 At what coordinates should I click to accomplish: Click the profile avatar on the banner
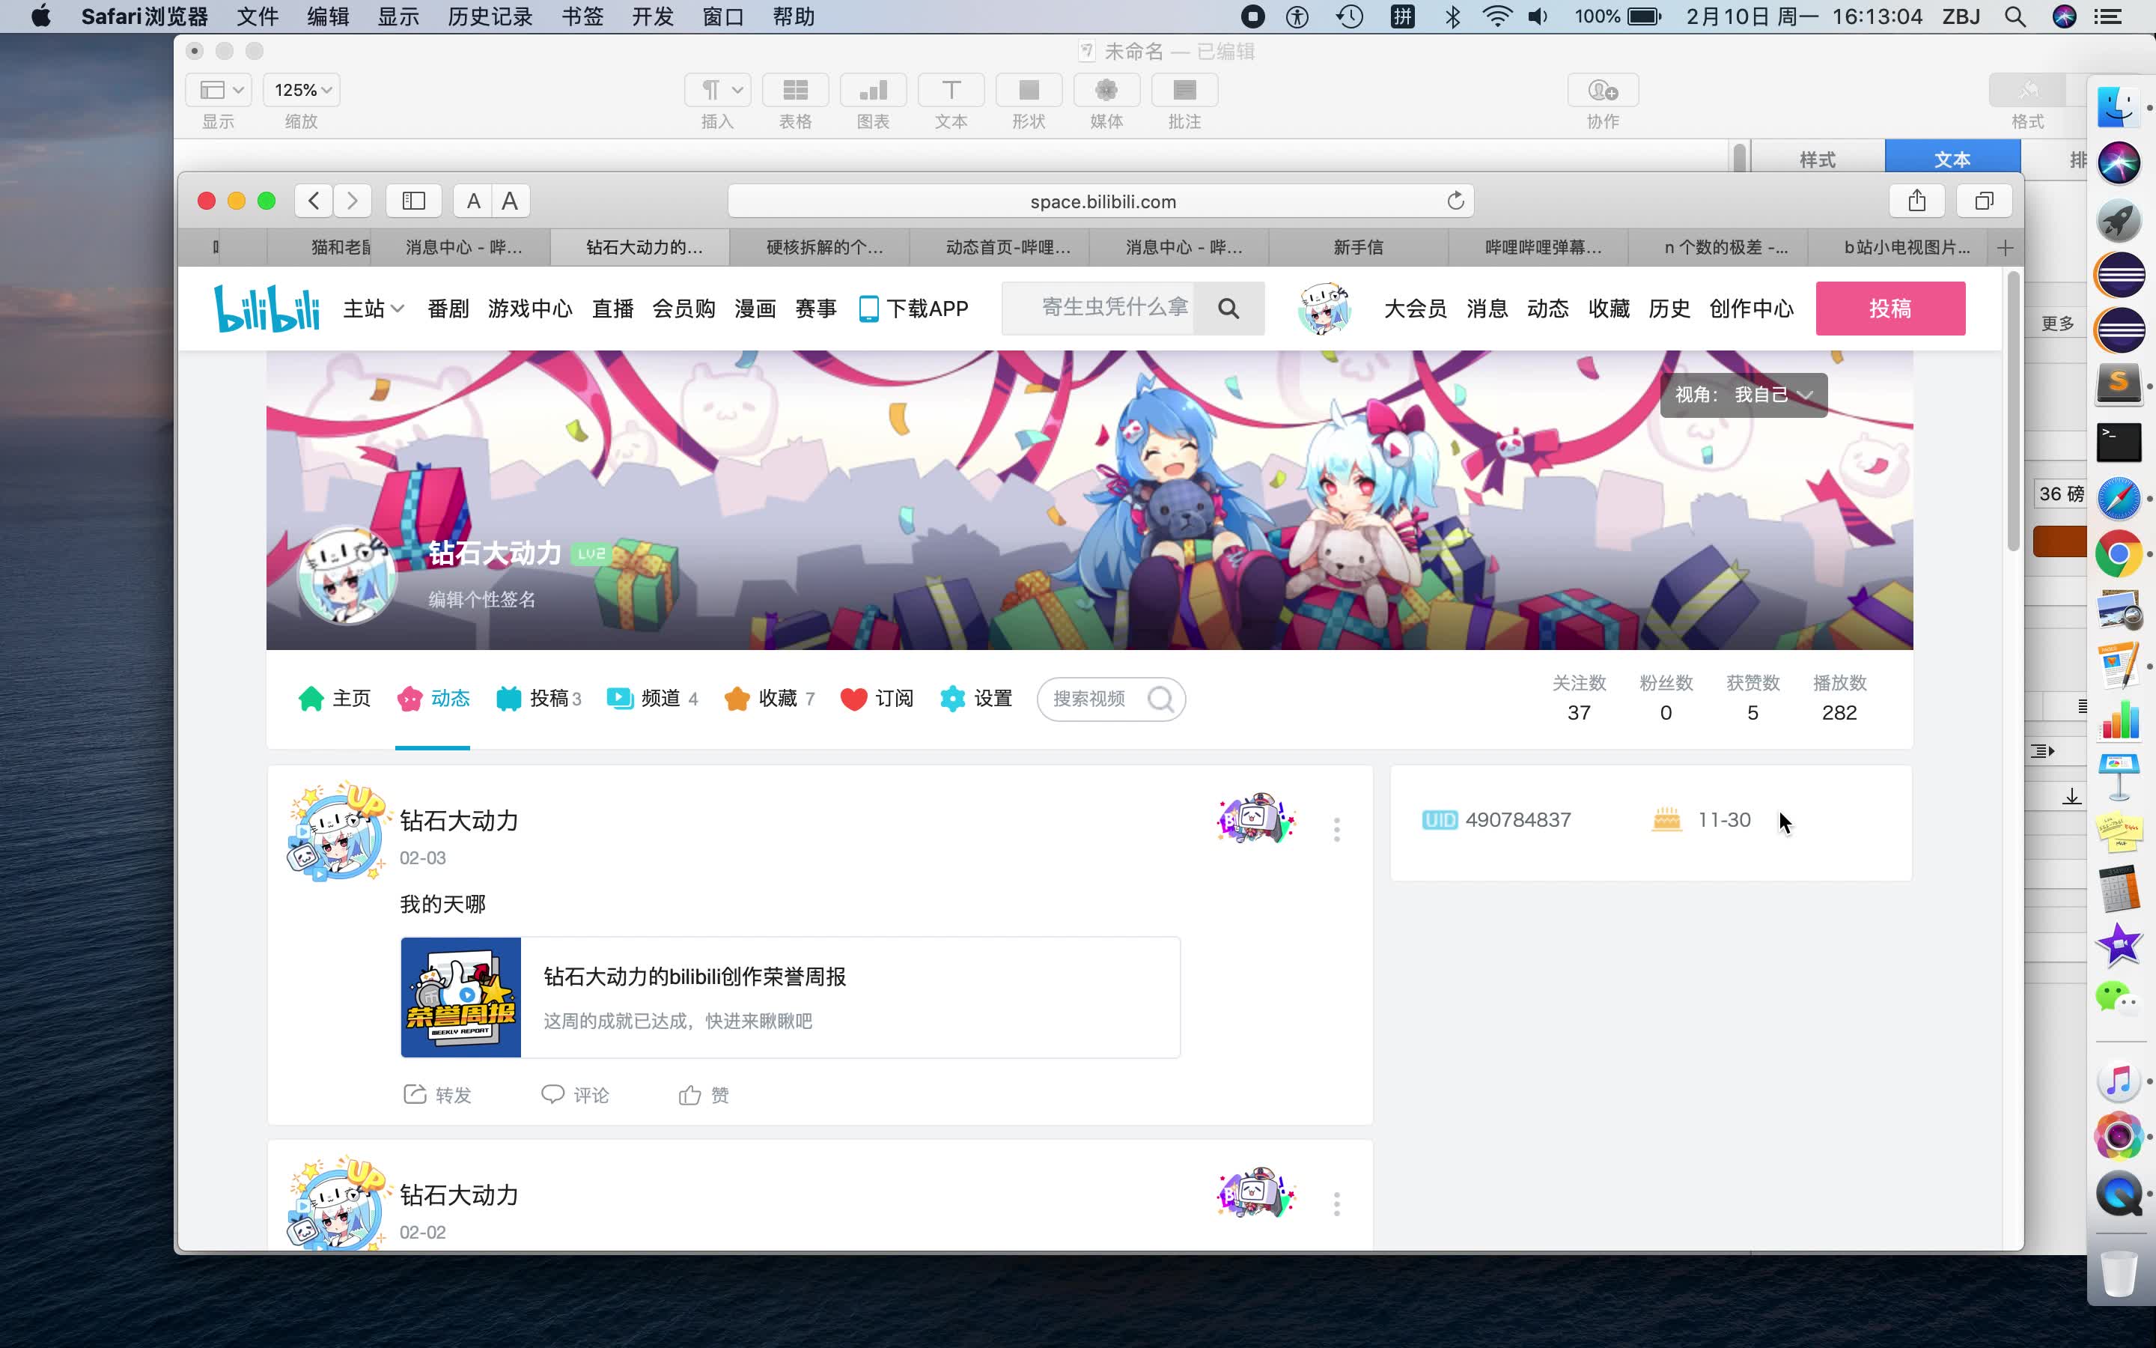tap(347, 576)
